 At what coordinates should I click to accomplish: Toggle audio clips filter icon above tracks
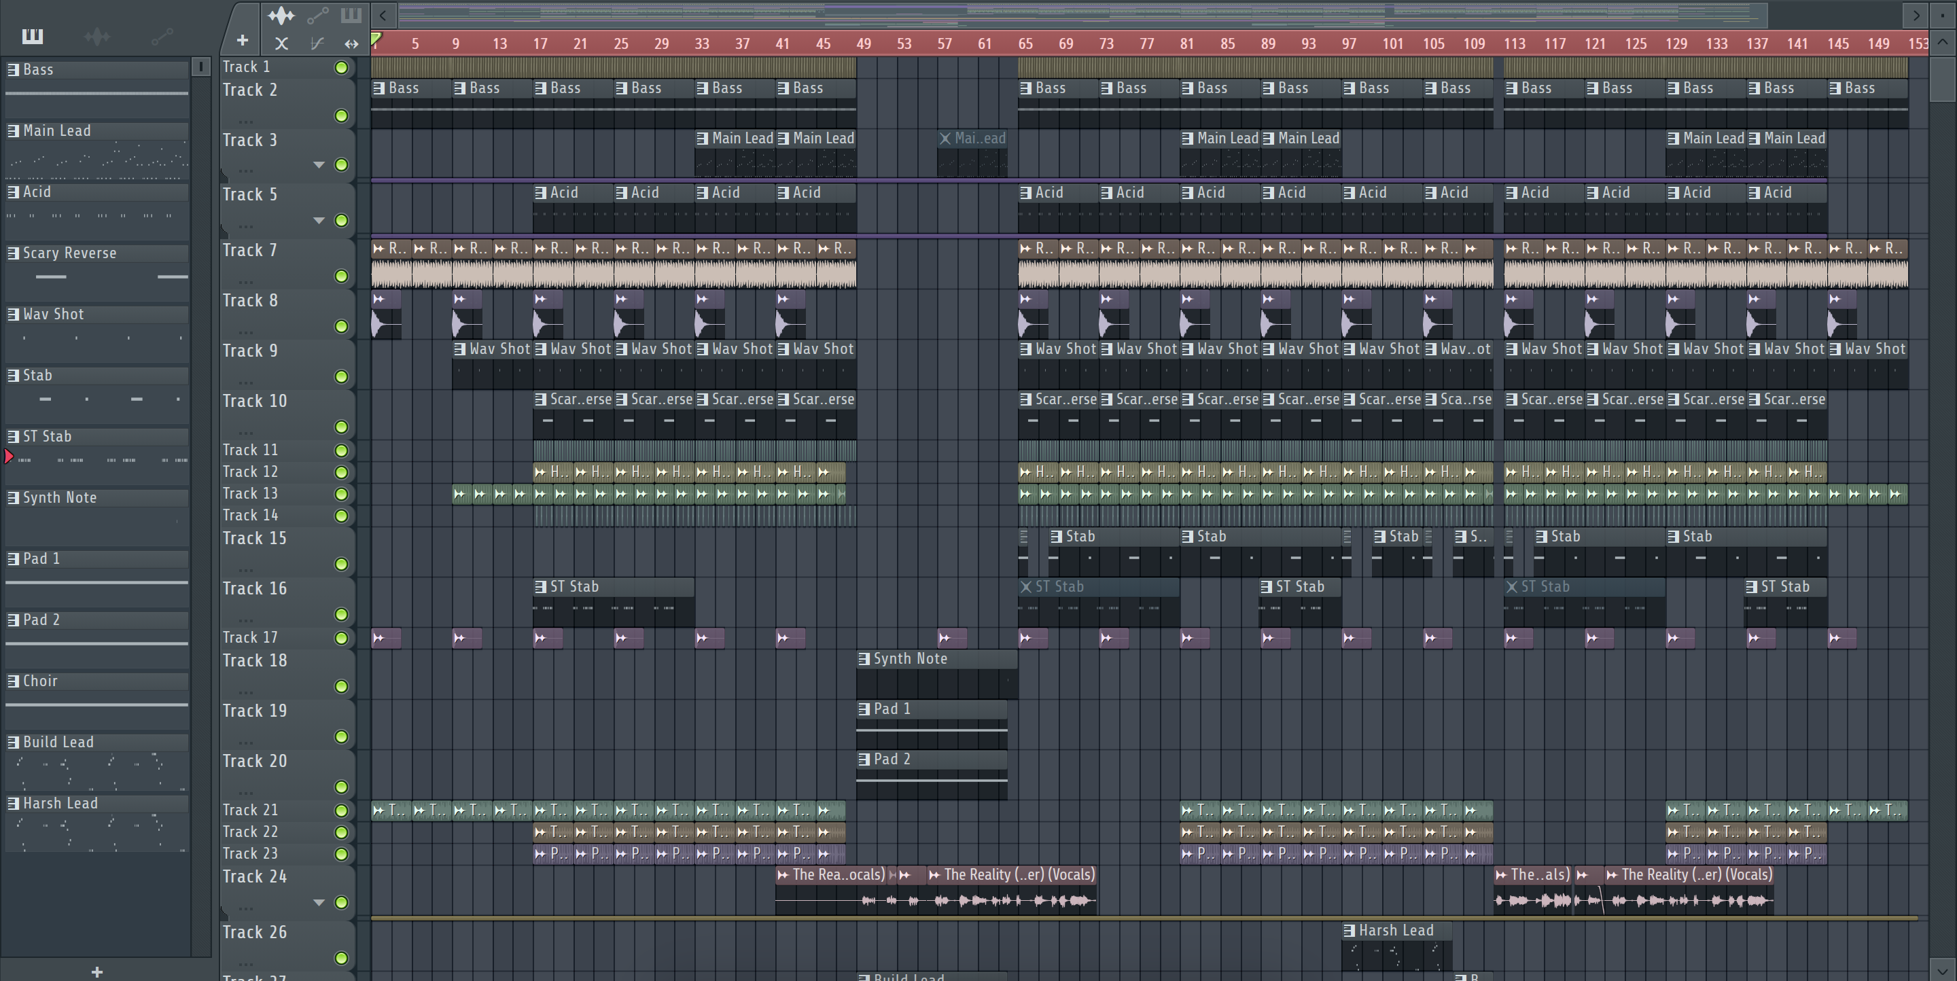281,15
